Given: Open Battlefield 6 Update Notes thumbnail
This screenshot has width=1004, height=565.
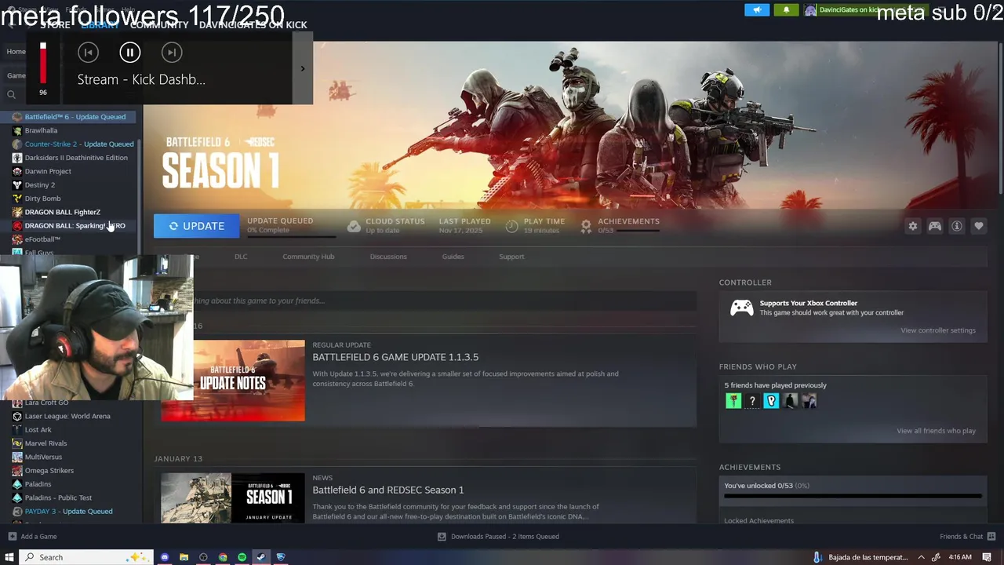Looking at the screenshot, I should [233, 381].
